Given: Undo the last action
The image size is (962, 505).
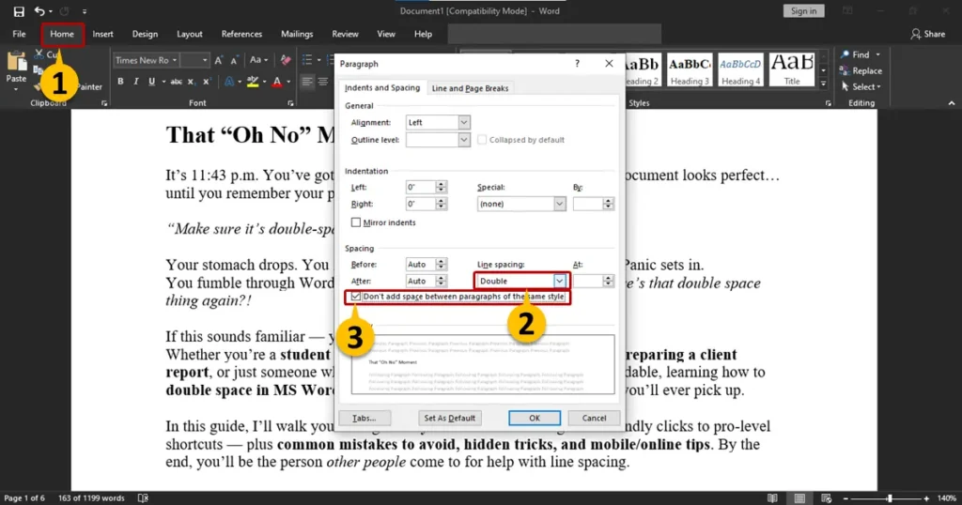Looking at the screenshot, I should 39,11.
